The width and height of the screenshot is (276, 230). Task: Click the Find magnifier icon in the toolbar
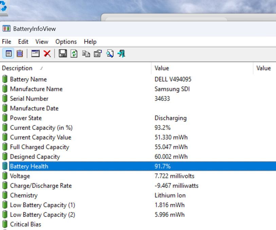tap(110, 54)
